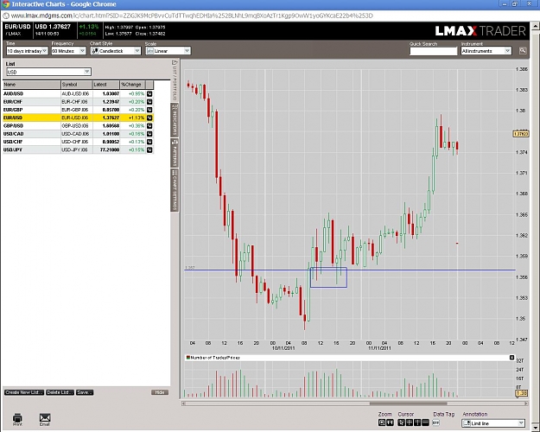Open the Chart Settings side tab

[x=175, y=190]
